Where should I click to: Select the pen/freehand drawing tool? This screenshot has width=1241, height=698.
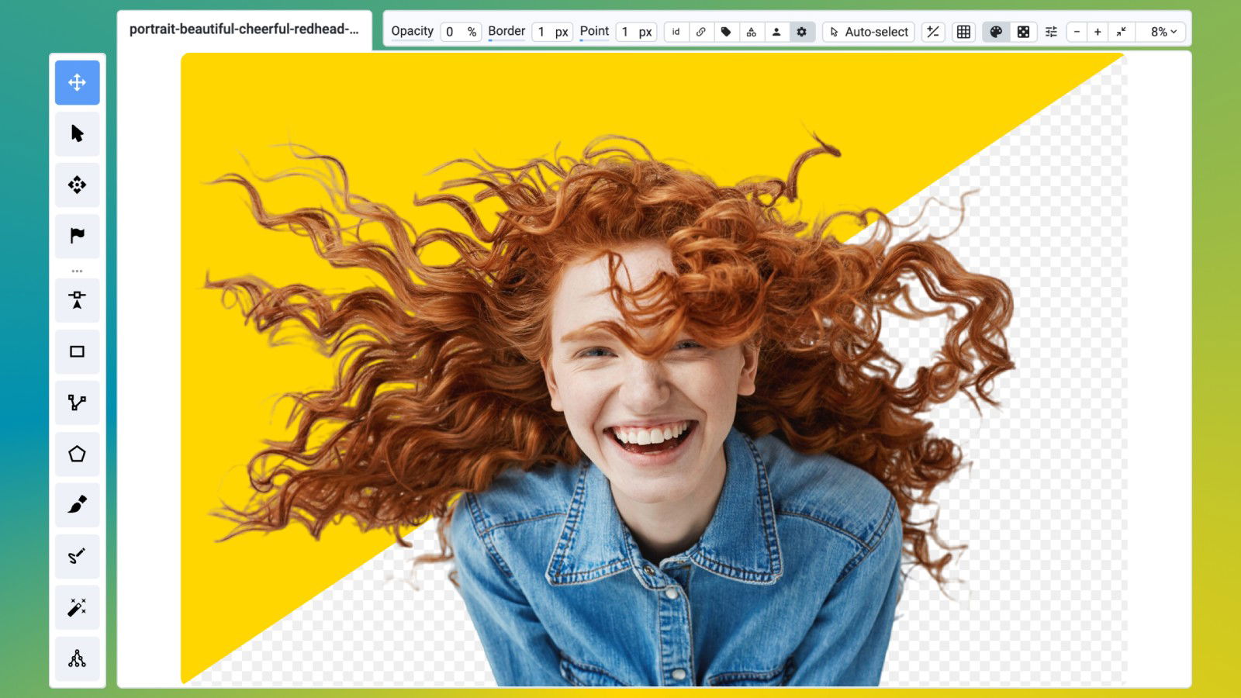pos(77,556)
